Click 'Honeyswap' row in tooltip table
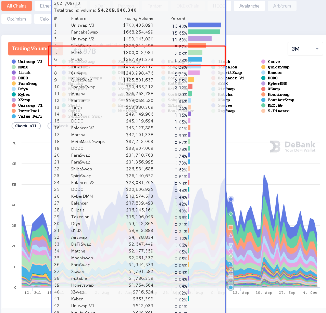The width and height of the screenshot is (326, 313). click(x=82, y=285)
